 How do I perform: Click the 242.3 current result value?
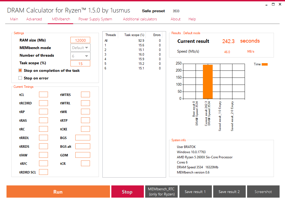pos(228,41)
